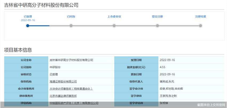The width and height of the screenshot is (227, 108).
Task: Select the 已问询 stage label
Action: click(71, 17)
